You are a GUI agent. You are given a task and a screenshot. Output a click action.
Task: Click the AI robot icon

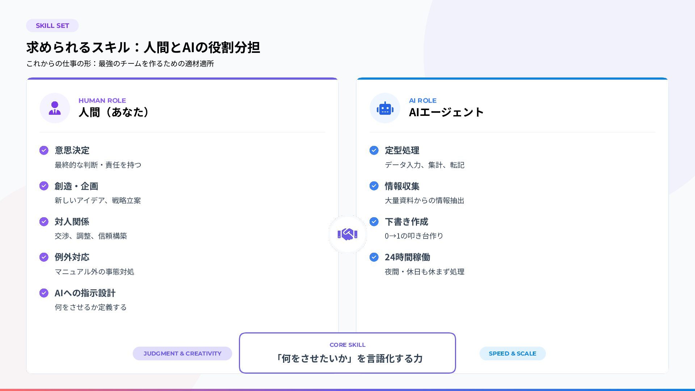pos(385,108)
